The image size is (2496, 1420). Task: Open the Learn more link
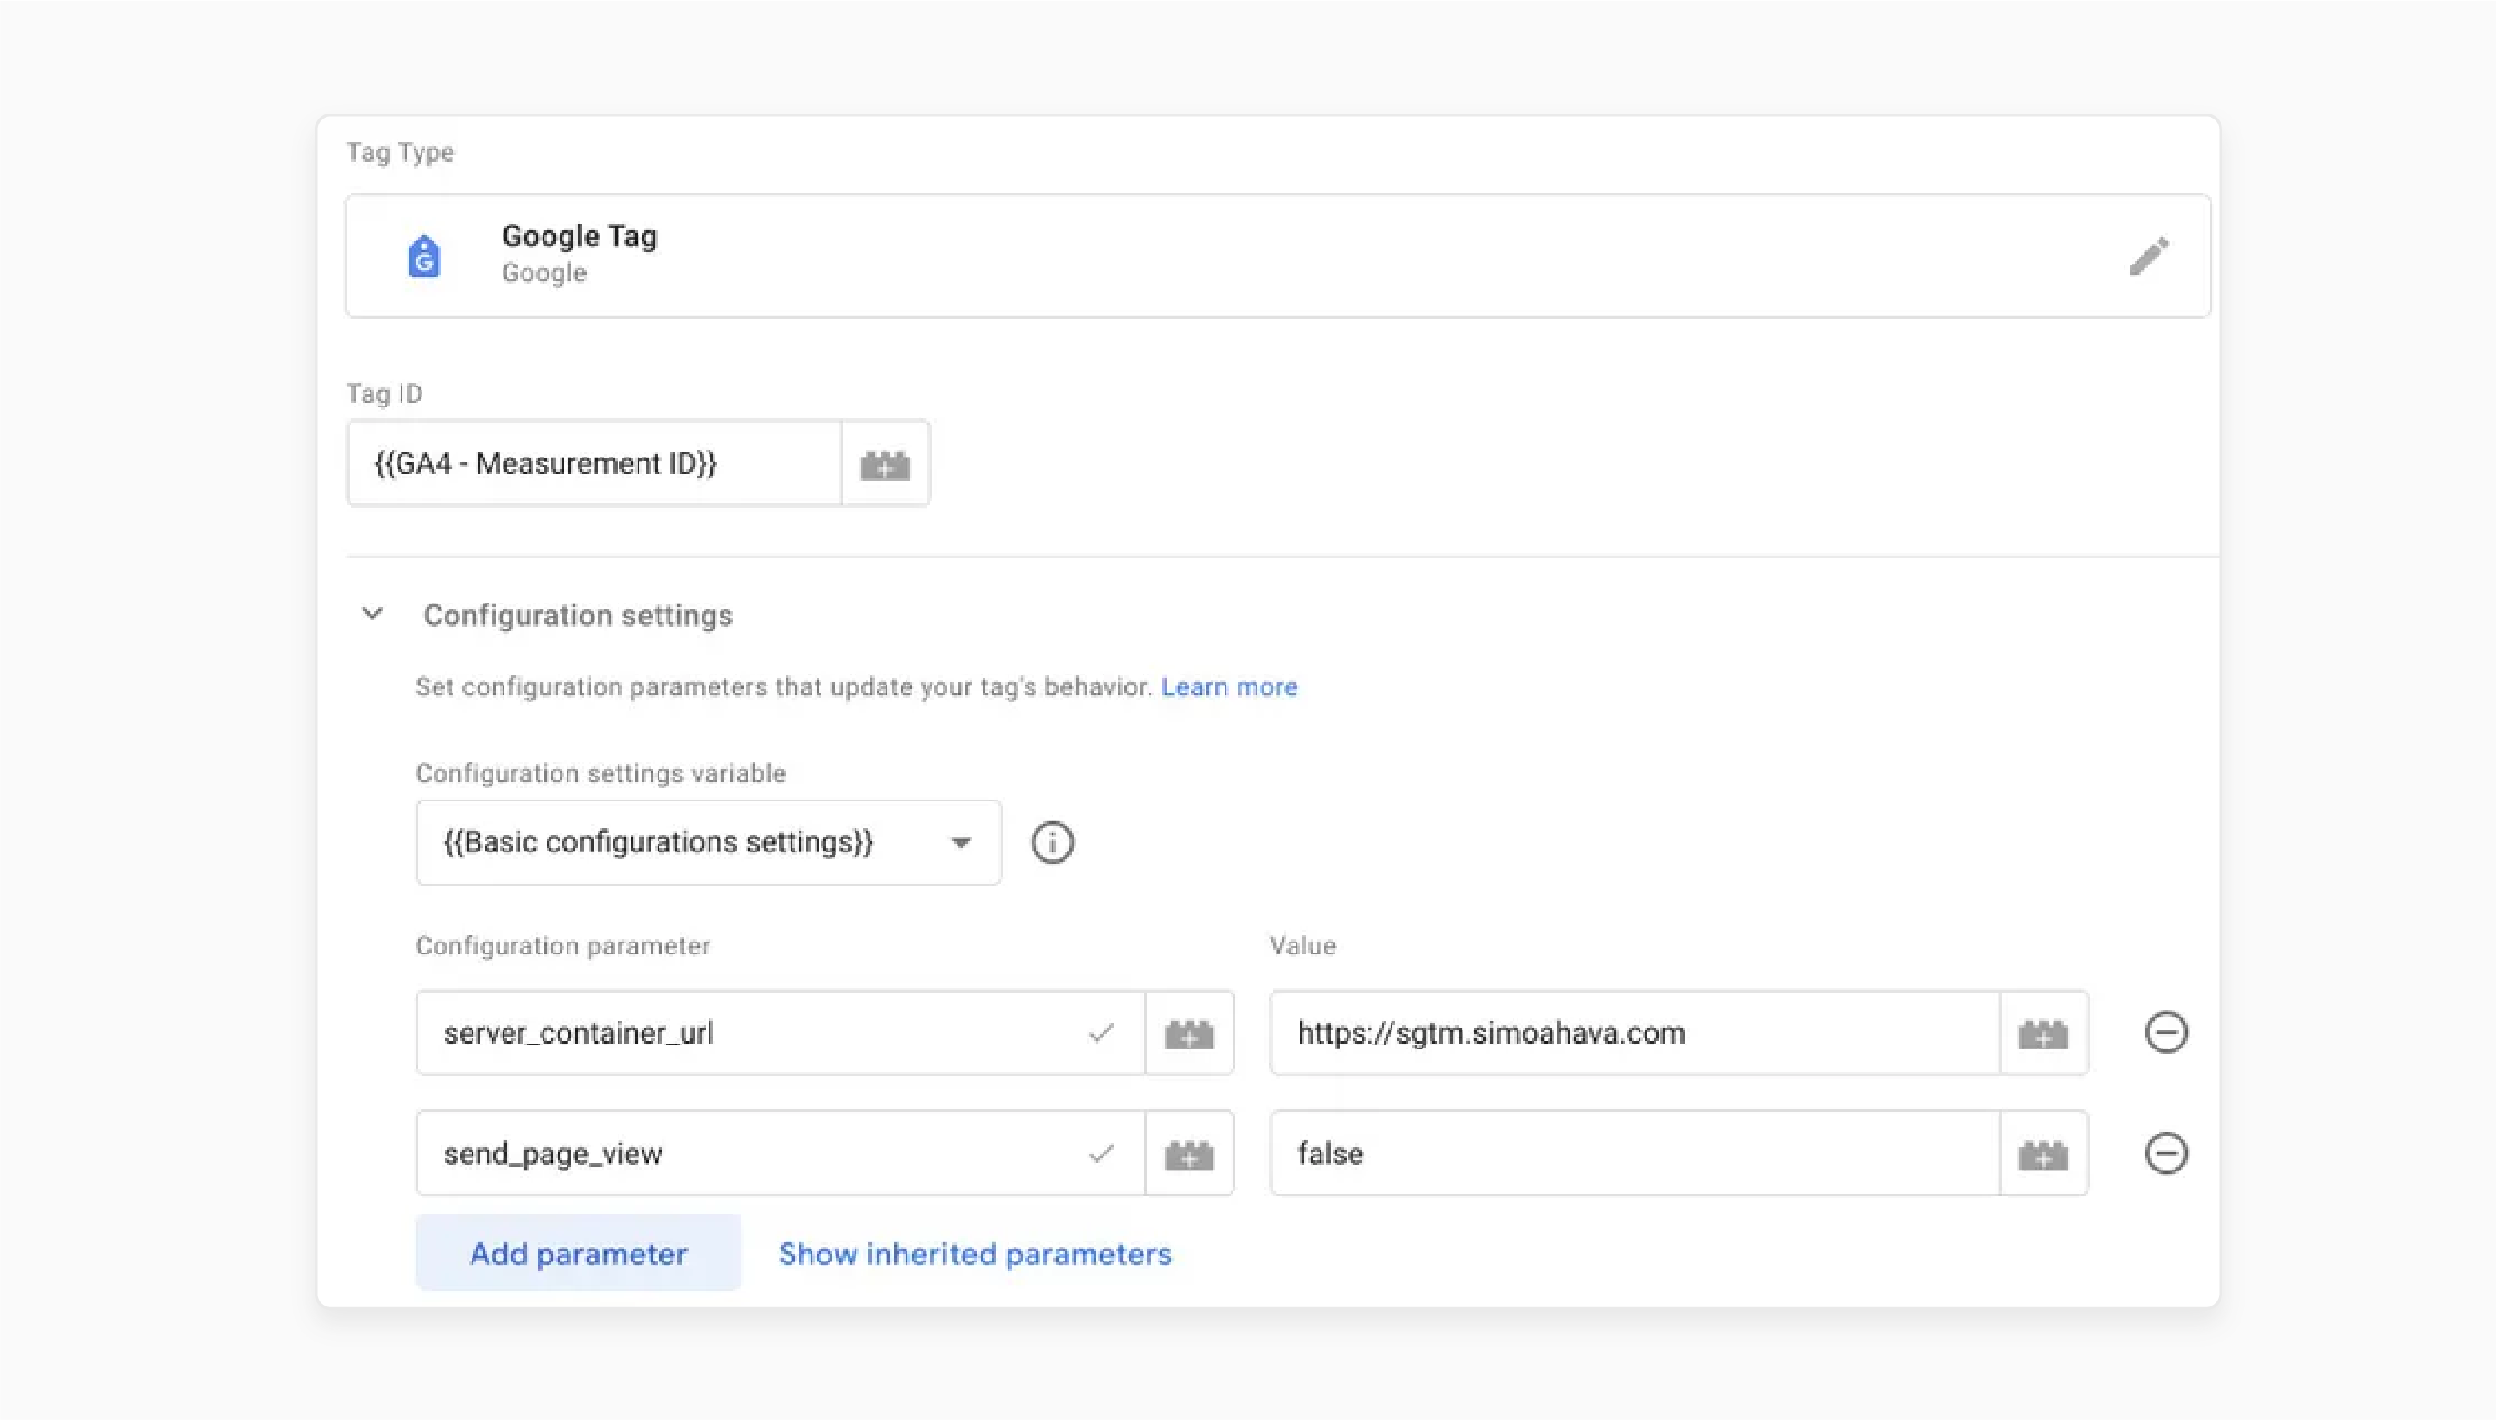point(1229,688)
